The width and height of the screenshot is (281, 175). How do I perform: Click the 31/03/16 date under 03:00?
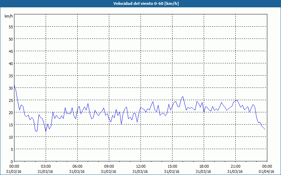(45, 171)
